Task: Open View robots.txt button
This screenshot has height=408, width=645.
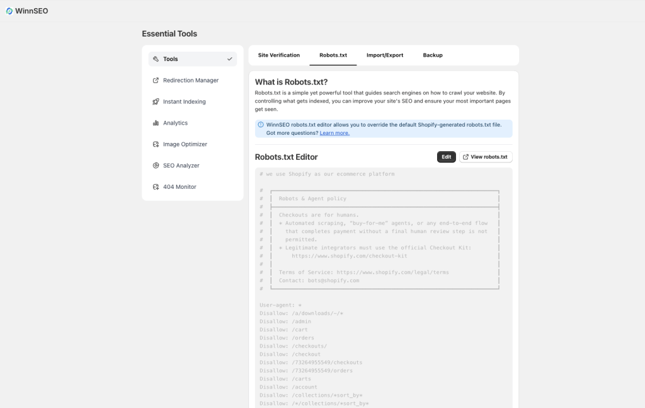Action: click(486, 157)
